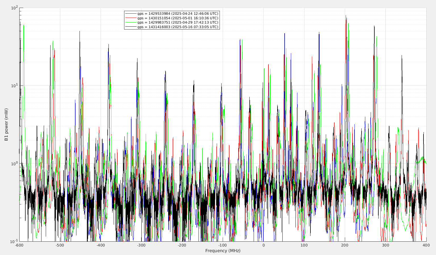Click the -200 x-axis tick label
Image resolution: width=436 pixels, height=255 pixels.
coord(182,245)
